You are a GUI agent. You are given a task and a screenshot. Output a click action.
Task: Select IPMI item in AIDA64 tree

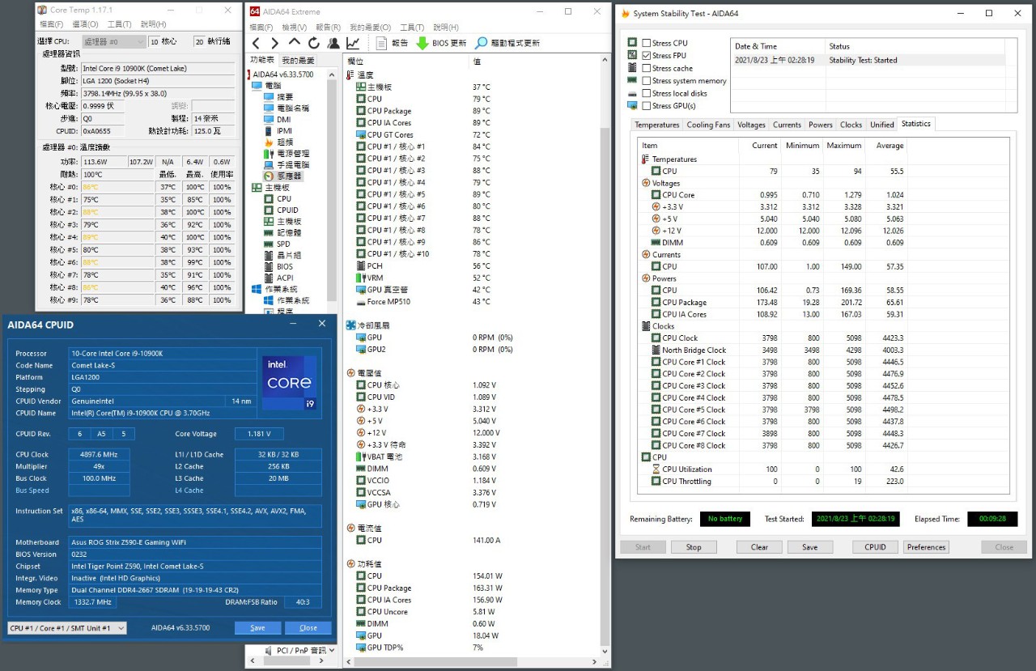pyautogui.click(x=278, y=130)
